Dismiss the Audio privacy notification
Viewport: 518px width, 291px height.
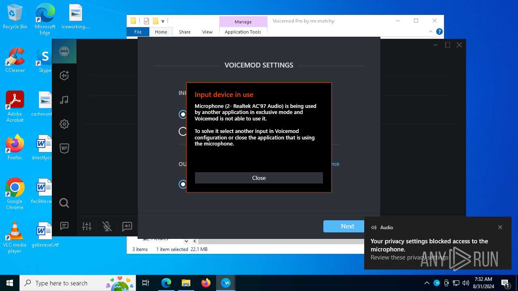[x=500, y=227]
